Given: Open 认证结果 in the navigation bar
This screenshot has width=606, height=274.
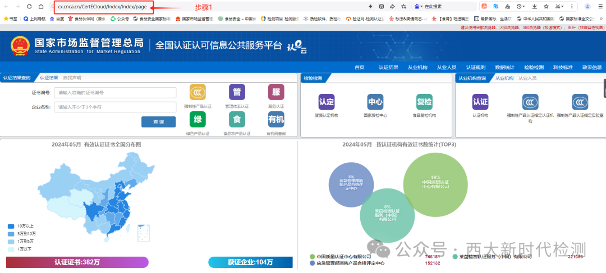Looking at the screenshot, I should 388,68.
